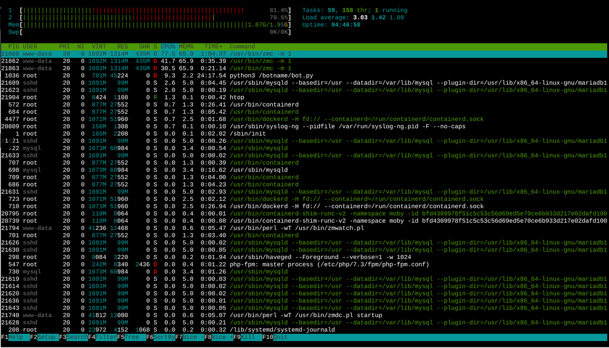
Task: Select the zmc process row with PID 21860
Action: coord(304,54)
